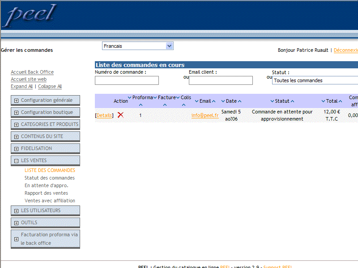358x268 pixels.
Task: Click order status 'Commande en attente pour approvisionnement'
Action: 282,115
